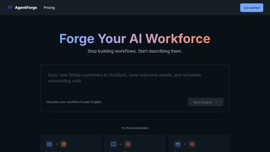The width and height of the screenshot is (270, 152).
Task: Open the Pricing page
Action: click(49, 8)
